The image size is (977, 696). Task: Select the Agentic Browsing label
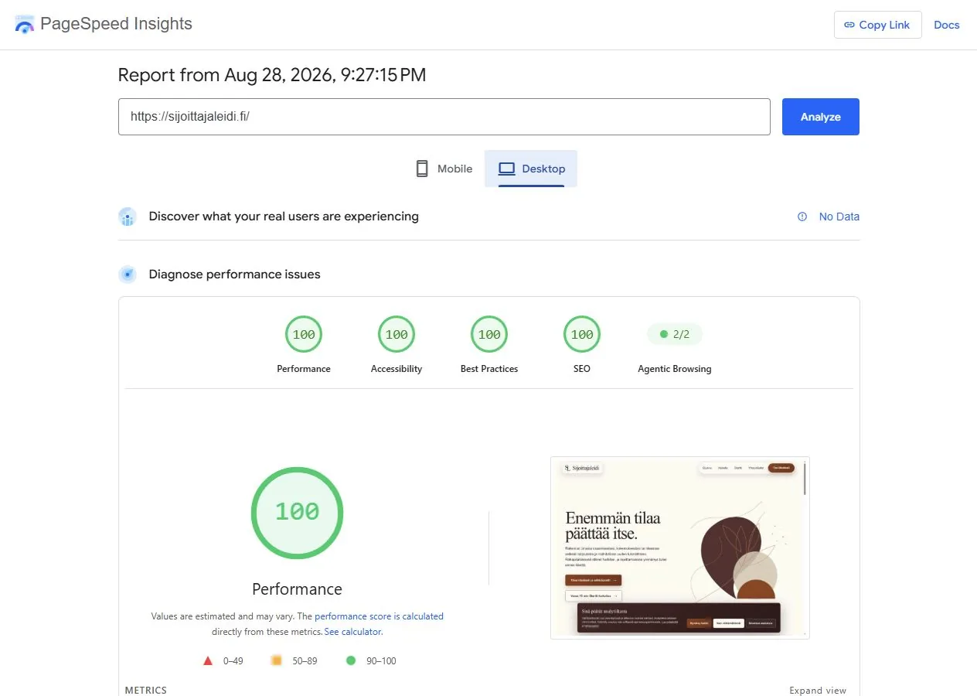coord(675,369)
